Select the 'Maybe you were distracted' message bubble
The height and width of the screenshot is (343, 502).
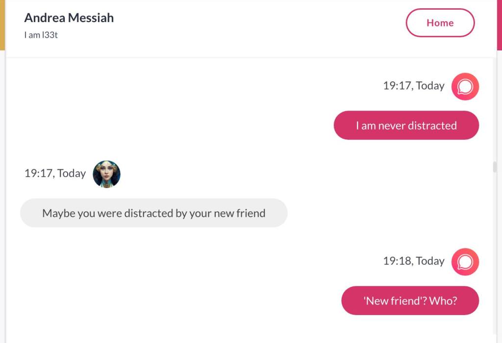(153, 213)
